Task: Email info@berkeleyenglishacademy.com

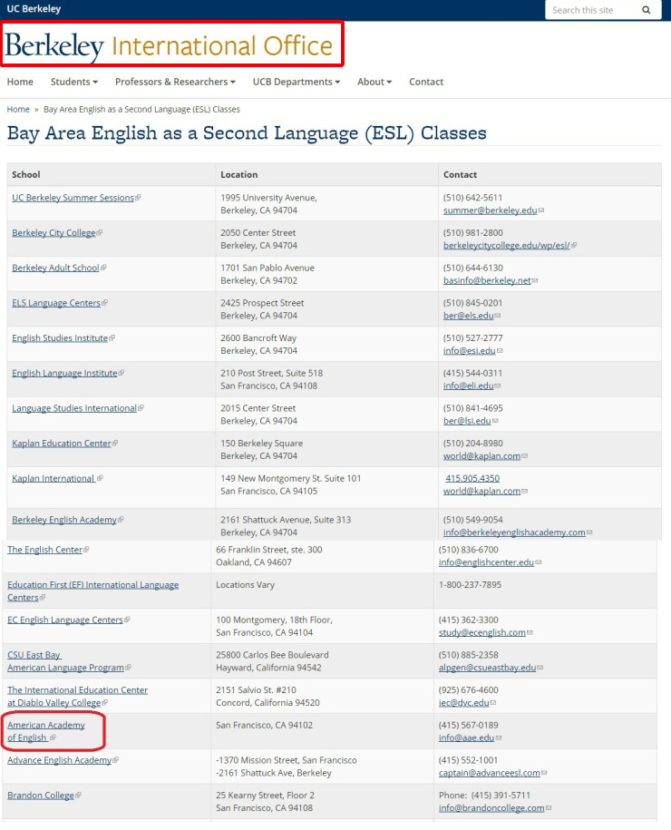Action: tap(514, 532)
